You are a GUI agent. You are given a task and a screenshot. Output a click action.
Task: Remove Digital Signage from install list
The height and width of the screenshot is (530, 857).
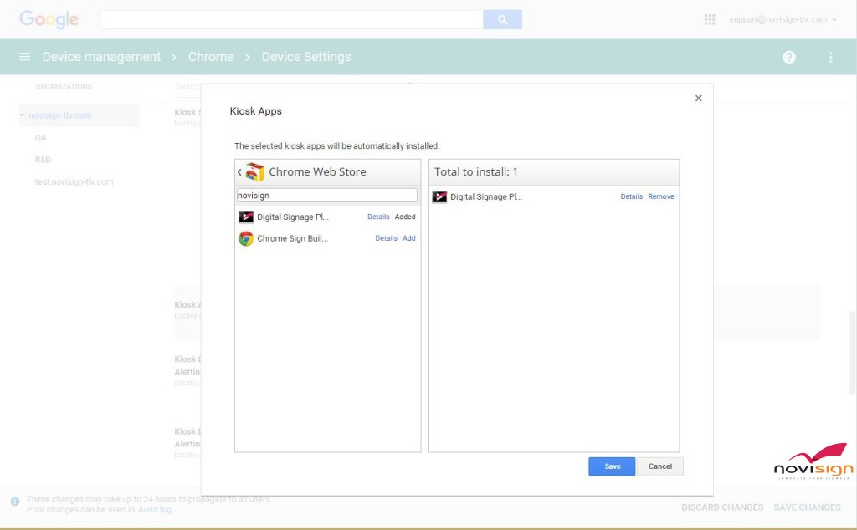click(661, 196)
